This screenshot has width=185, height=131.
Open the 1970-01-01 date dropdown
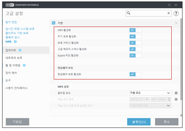tap(140, 99)
